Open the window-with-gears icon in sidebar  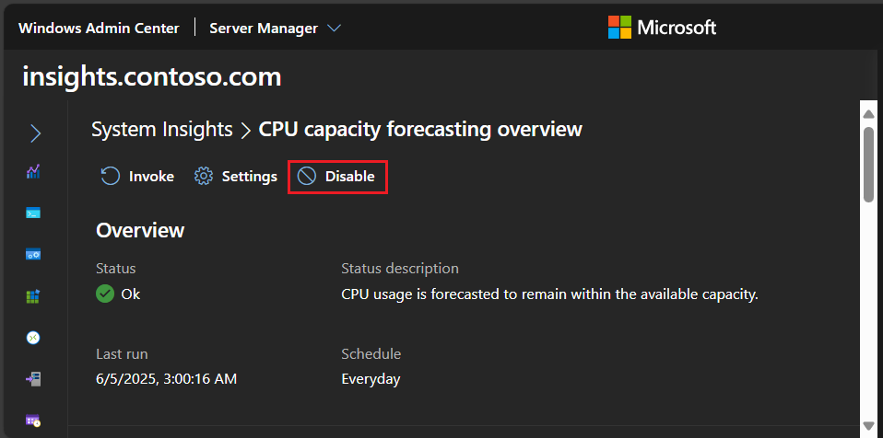[33, 254]
